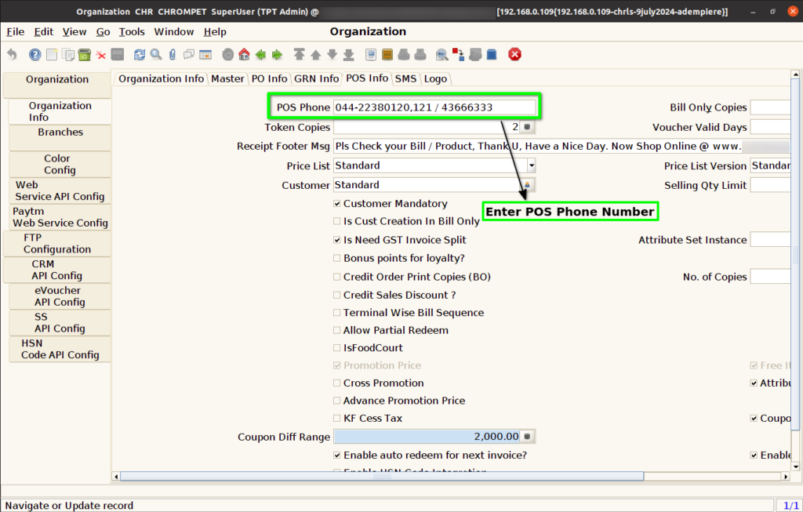Check Terminal Wise Bill Sequence

click(337, 312)
